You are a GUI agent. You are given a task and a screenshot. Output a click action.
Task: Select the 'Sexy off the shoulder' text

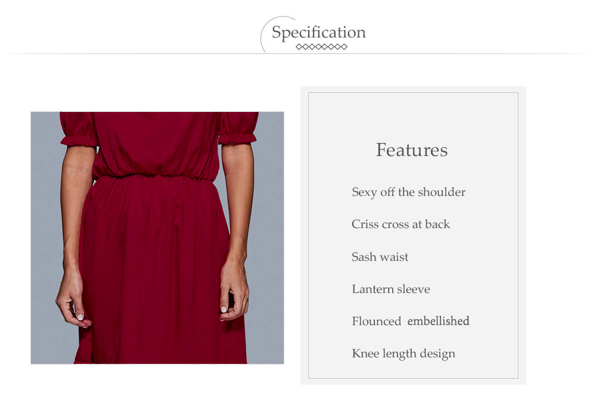[409, 192]
